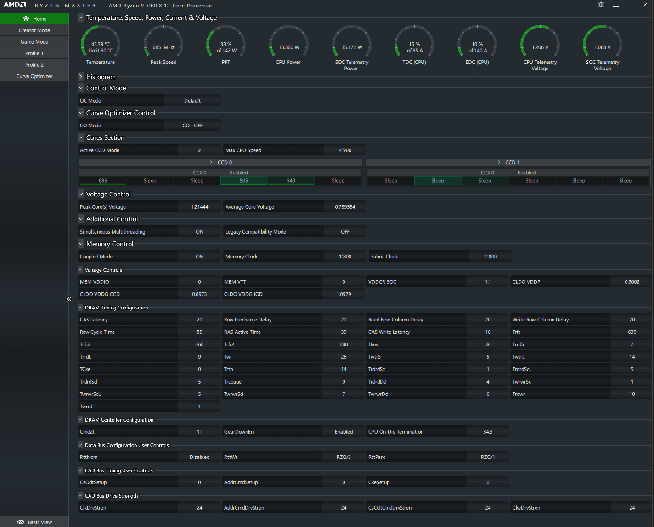Collapse the Additional Control section
The image size is (654, 527).
[81, 219]
